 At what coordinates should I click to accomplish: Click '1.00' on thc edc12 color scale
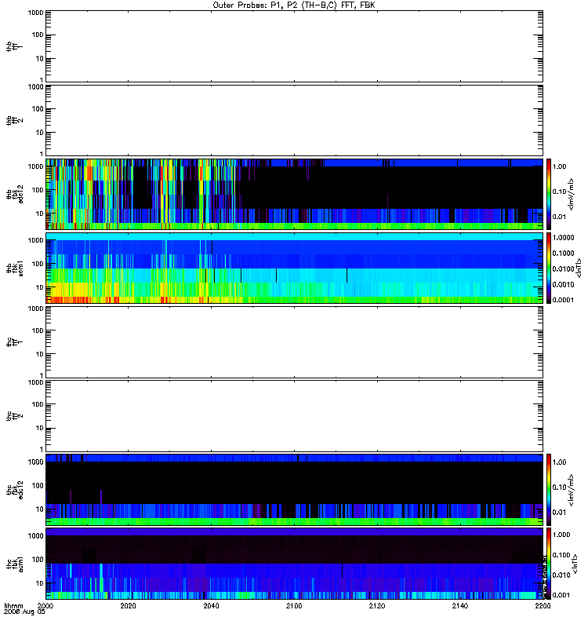coord(560,462)
